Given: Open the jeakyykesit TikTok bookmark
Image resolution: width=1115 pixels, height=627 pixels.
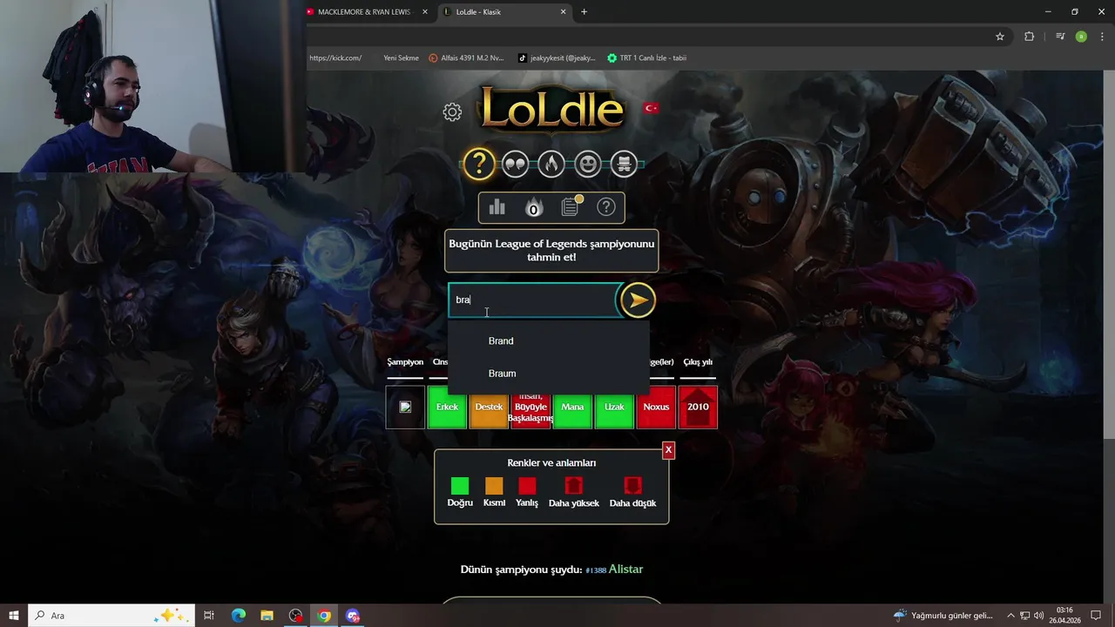Looking at the screenshot, I should (557, 58).
